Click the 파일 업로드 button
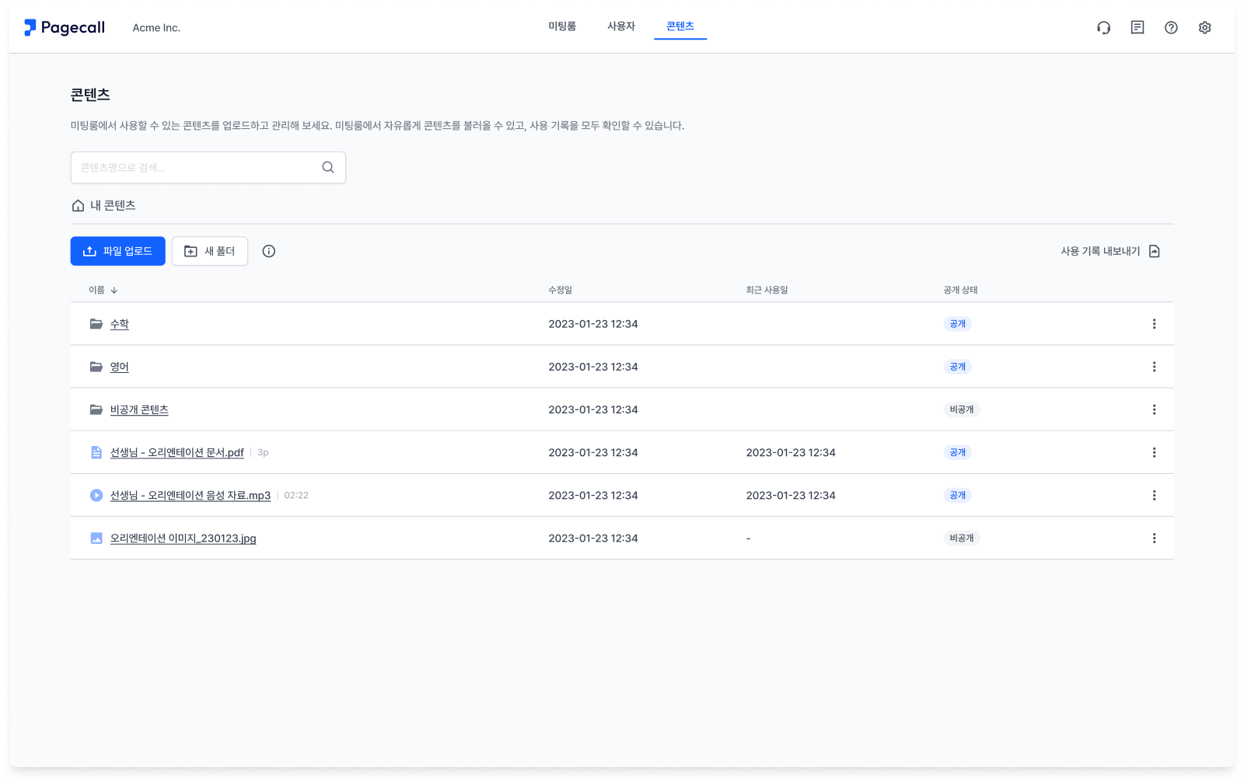The image size is (1244, 784). (117, 251)
